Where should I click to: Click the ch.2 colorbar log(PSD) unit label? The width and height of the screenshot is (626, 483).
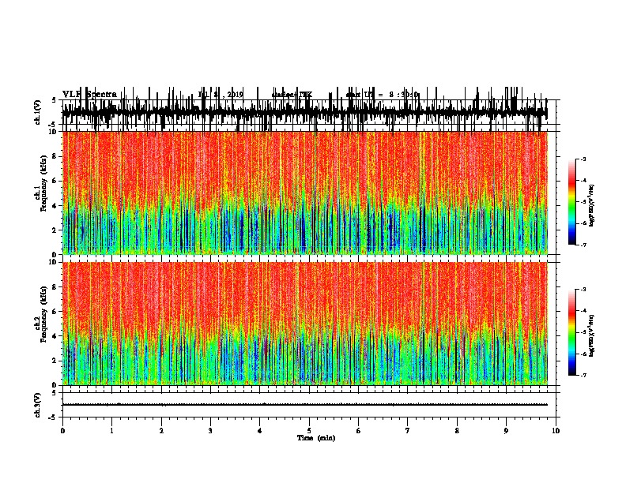tap(591, 335)
